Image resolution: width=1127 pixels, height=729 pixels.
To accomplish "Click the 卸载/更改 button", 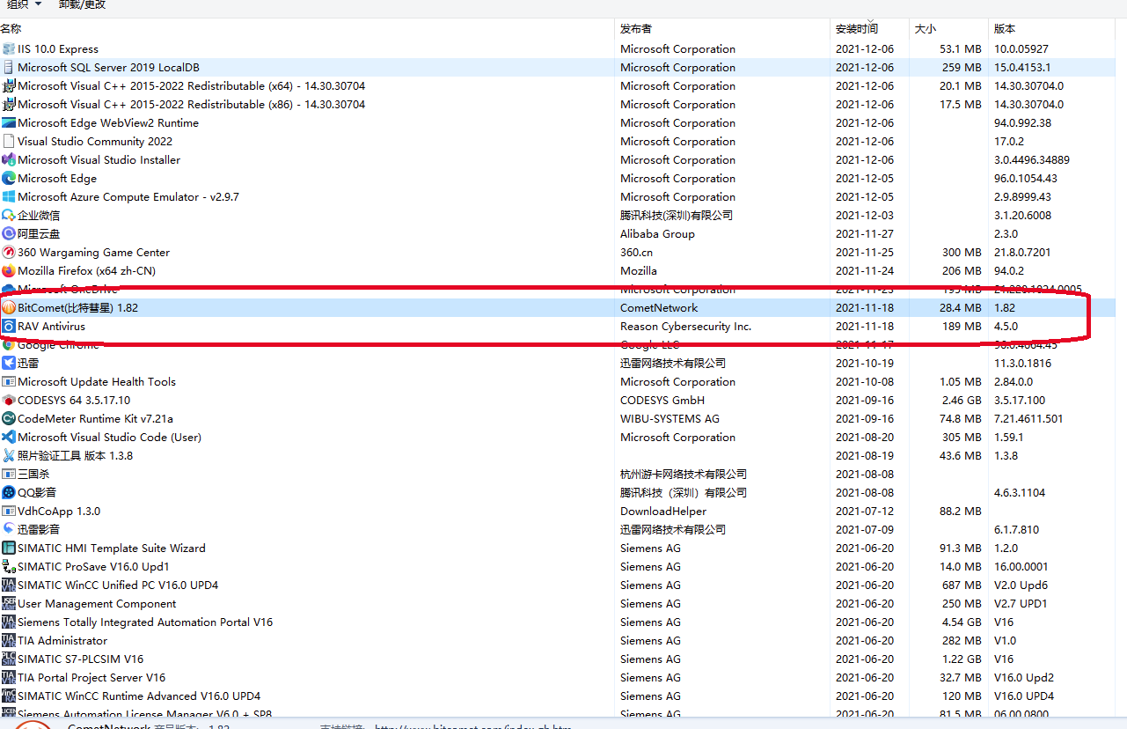I will pyautogui.click(x=82, y=5).
